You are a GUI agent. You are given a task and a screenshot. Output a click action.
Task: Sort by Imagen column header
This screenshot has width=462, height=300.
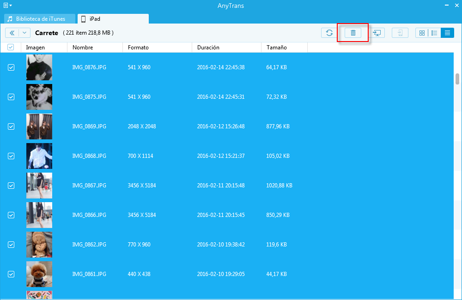coord(44,48)
